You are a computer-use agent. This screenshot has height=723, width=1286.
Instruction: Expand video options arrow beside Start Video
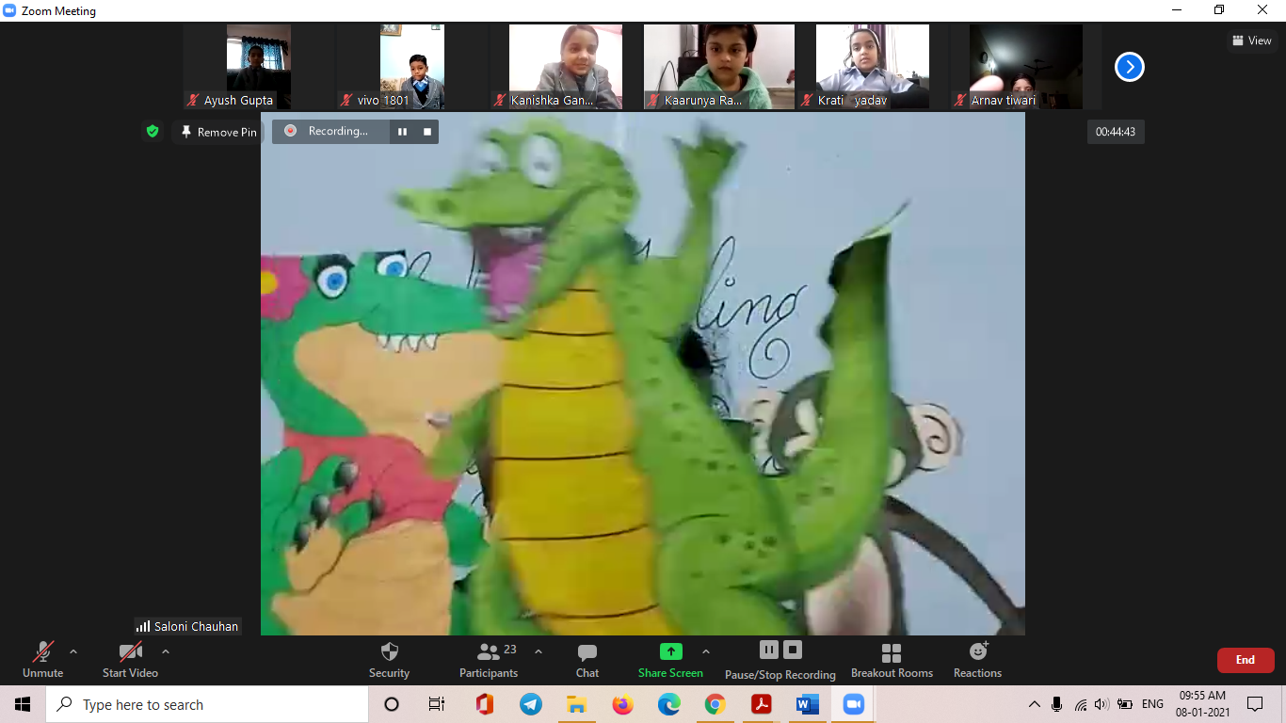tap(166, 651)
